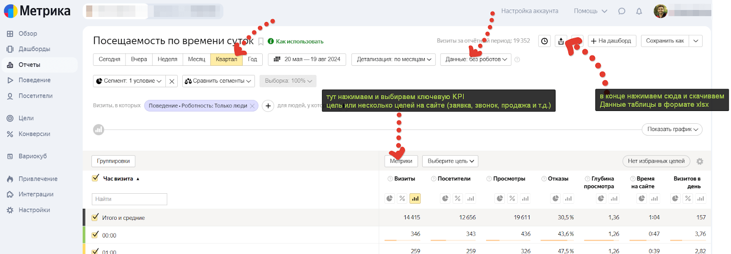The height and width of the screenshot is (254, 731).
Task: Open the report history clock icon
Action: point(545,41)
